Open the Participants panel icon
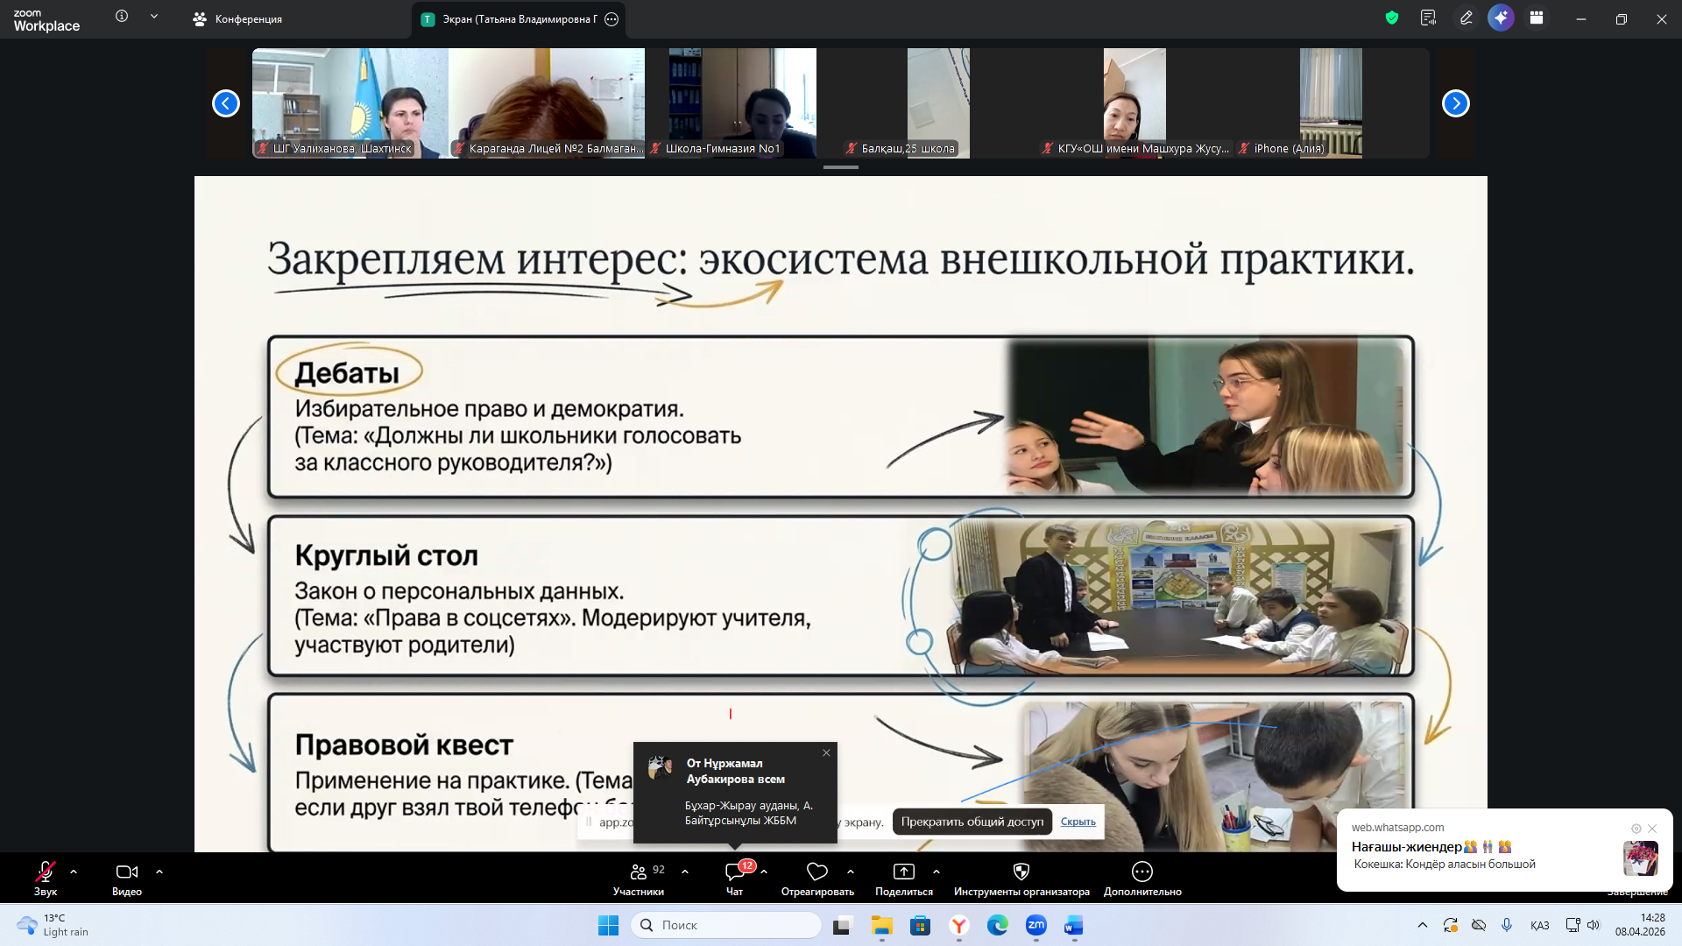This screenshot has height=946, width=1682. pos(639,872)
